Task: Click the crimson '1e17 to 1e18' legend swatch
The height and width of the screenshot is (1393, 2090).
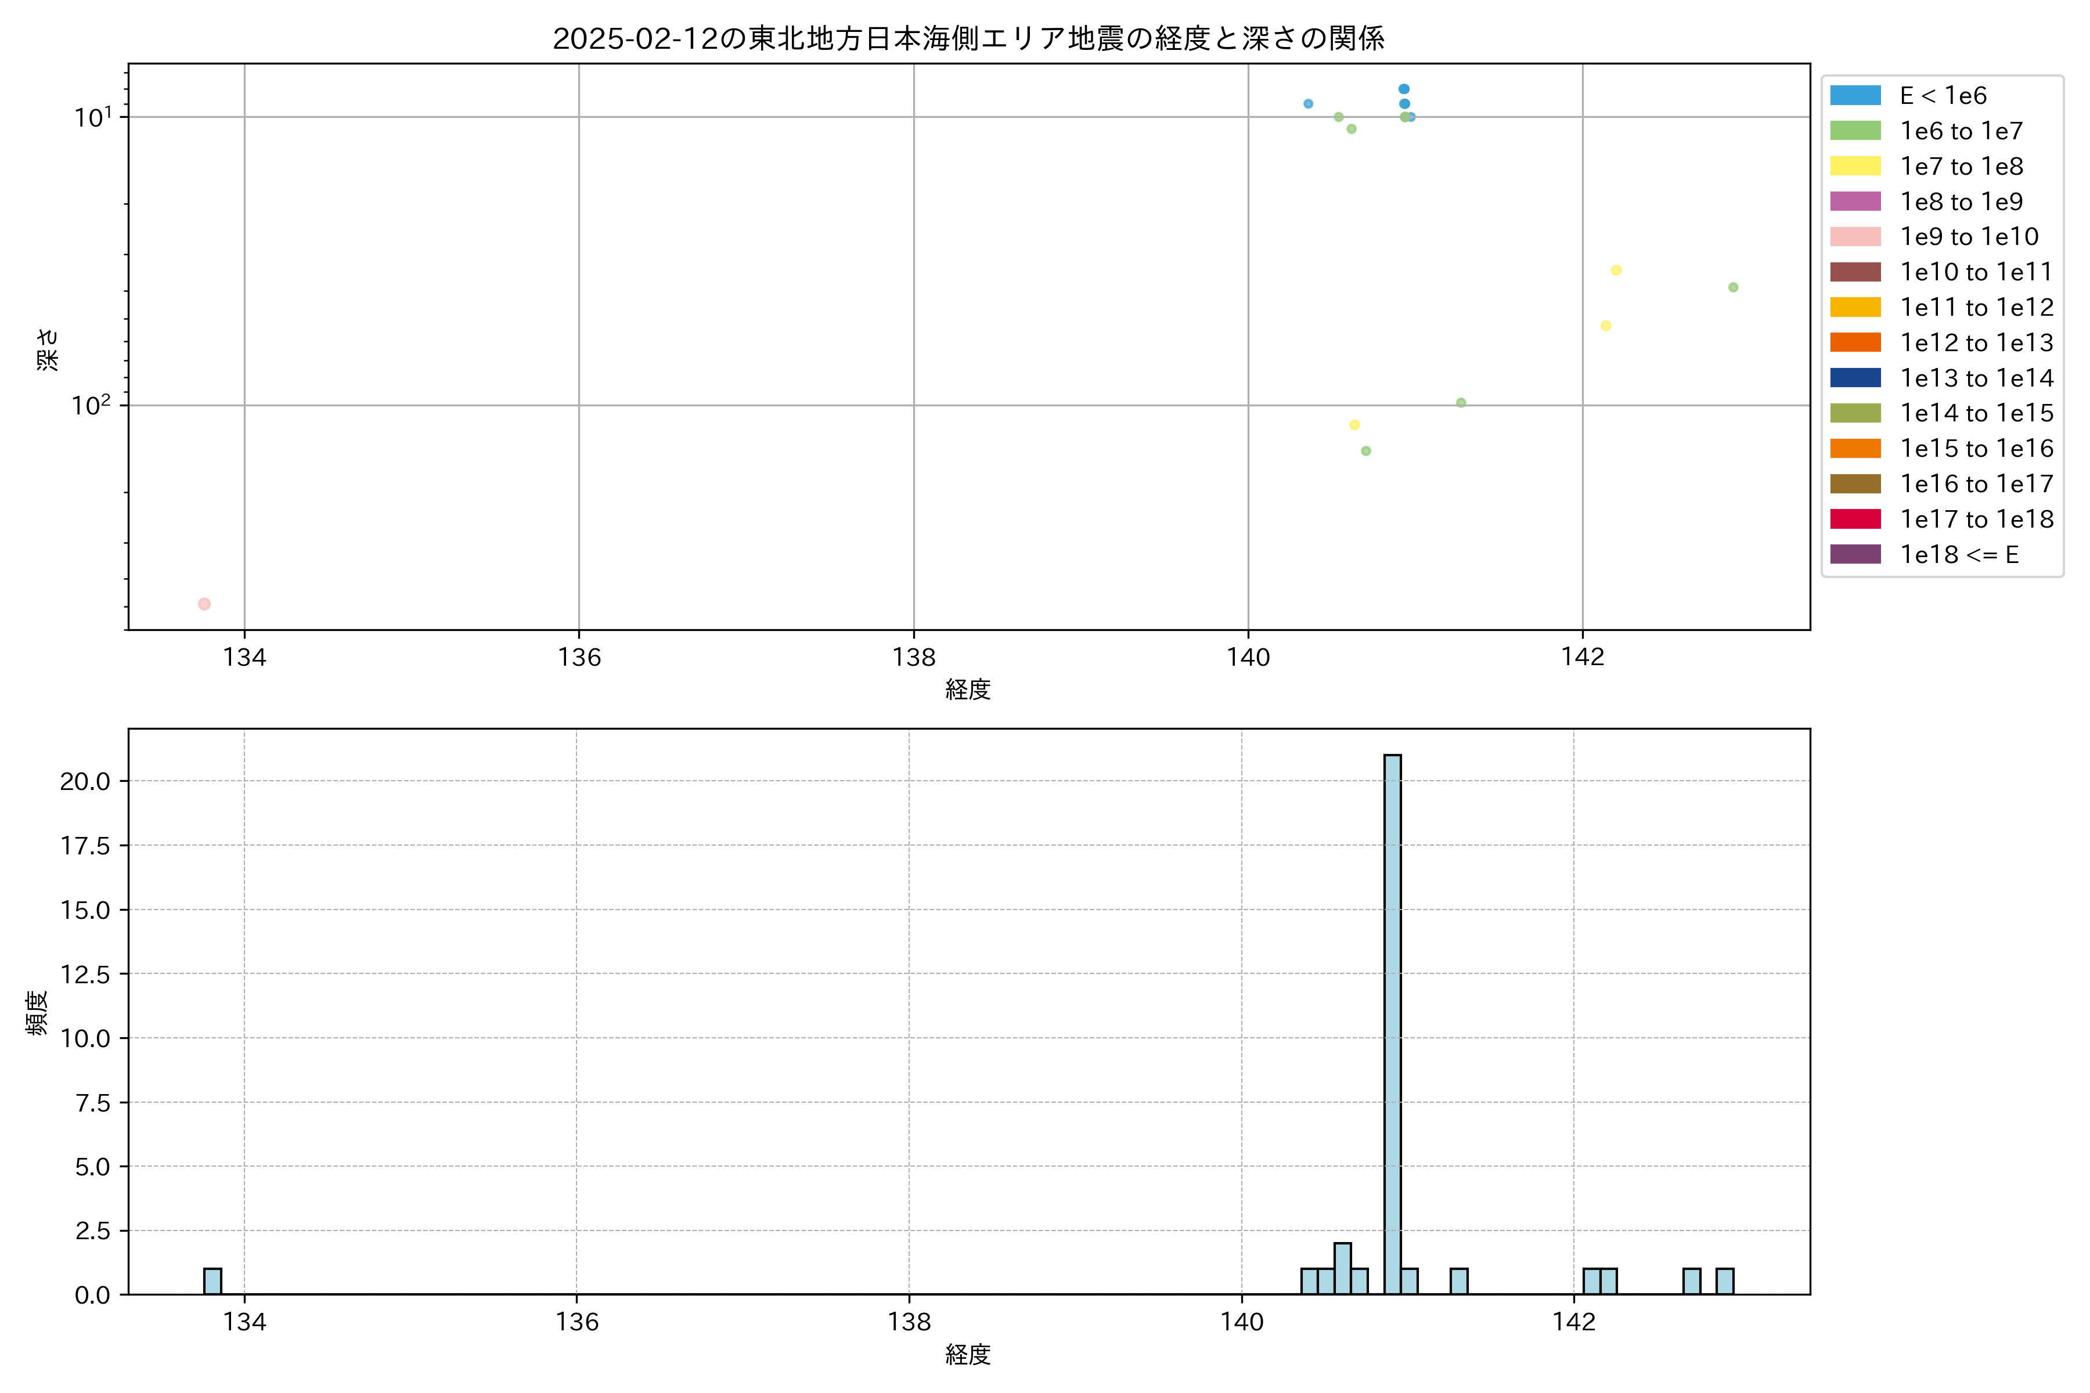Action: (1855, 519)
